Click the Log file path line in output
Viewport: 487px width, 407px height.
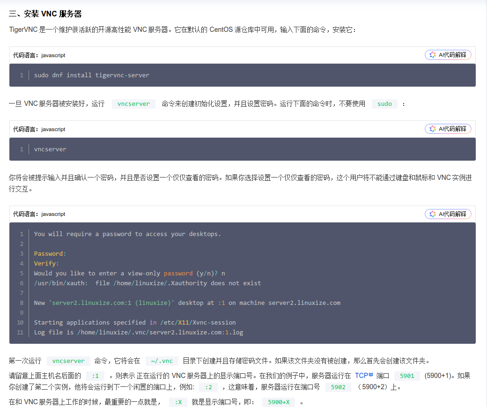(139, 333)
